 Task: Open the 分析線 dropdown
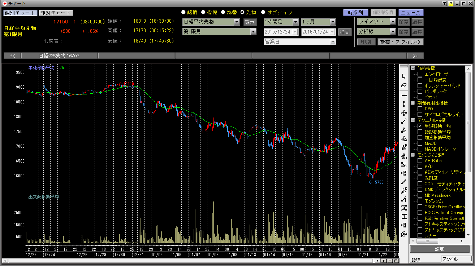pos(393,32)
